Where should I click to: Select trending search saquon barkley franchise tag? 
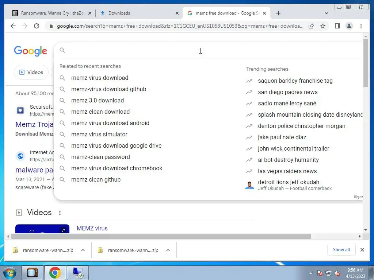(x=295, y=81)
